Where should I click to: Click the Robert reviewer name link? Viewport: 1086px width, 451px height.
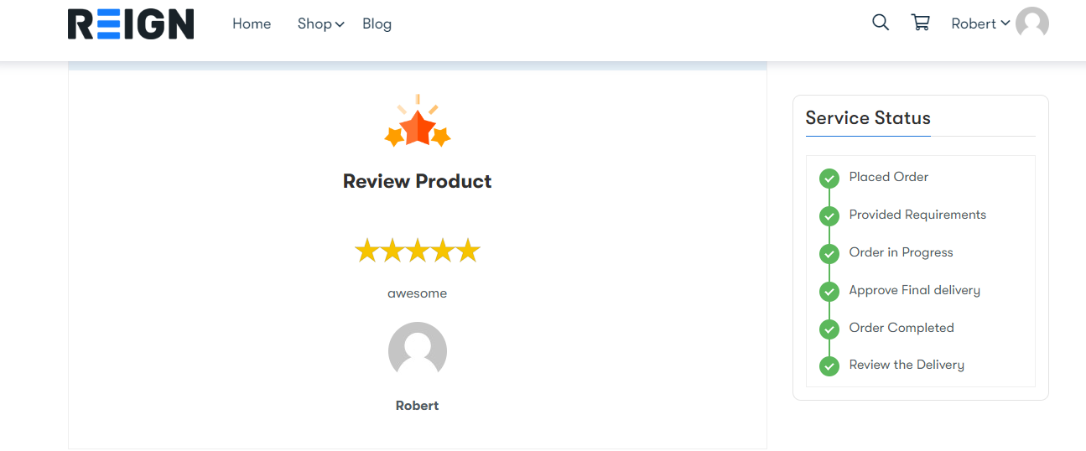point(418,406)
